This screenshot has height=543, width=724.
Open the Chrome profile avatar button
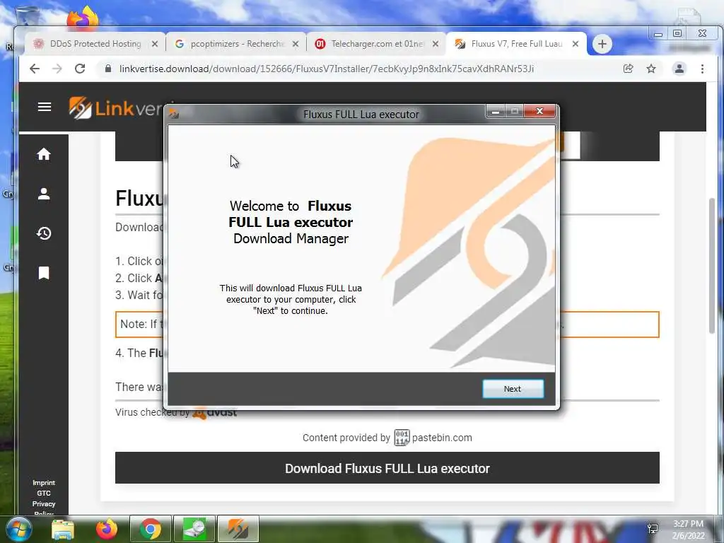pyautogui.click(x=679, y=69)
